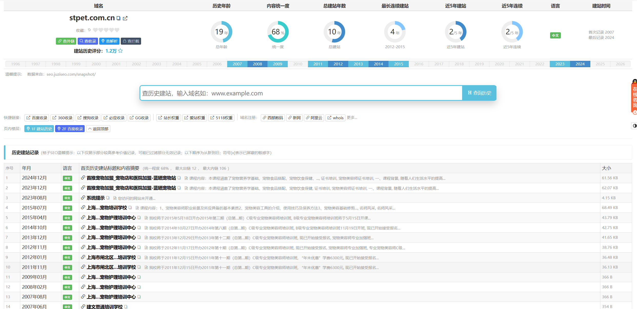Click the copy icon beside stpet.com.cn
Image resolution: width=637 pixels, height=309 pixels.
coord(118,18)
